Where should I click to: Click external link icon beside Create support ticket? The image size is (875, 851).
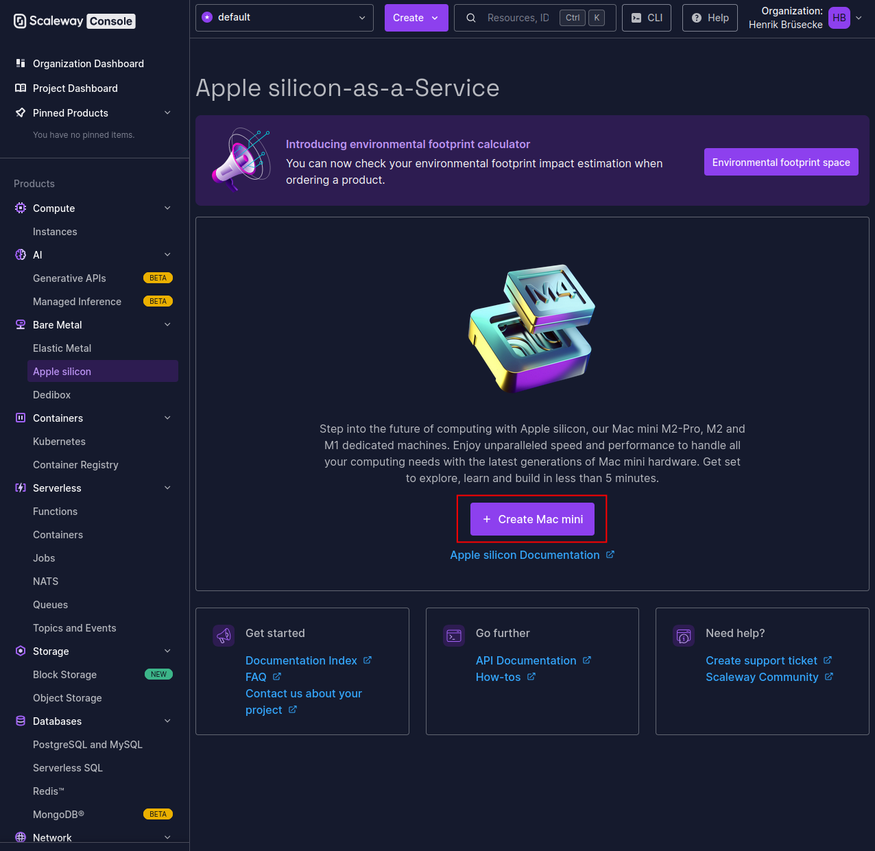[x=828, y=660]
